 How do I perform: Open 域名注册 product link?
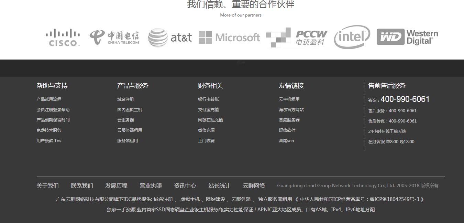125,99
